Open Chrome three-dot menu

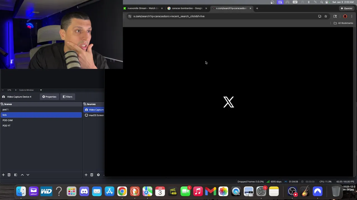point(352,16)
